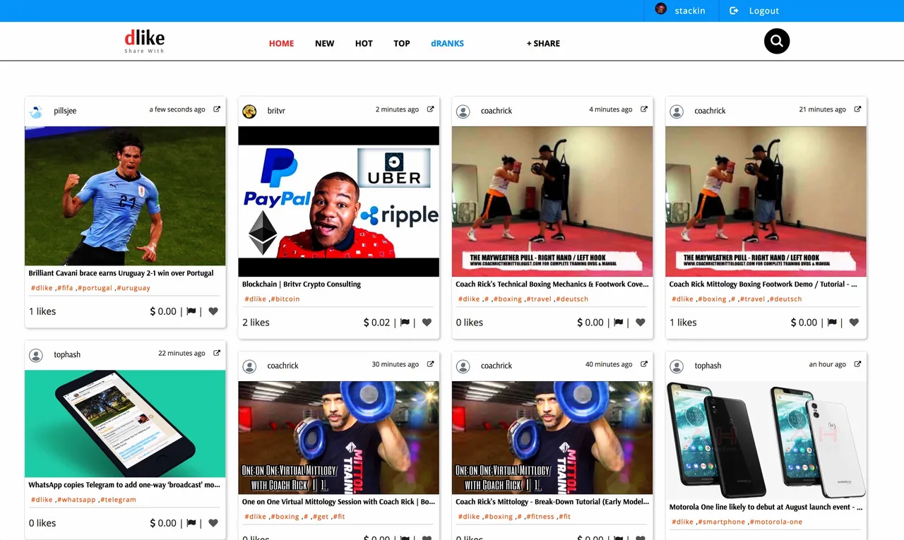Like the Cavani Uruguay post with heart
Image resolution: width=904 pixels, height=540 pixels.
[x=213, y=311]
